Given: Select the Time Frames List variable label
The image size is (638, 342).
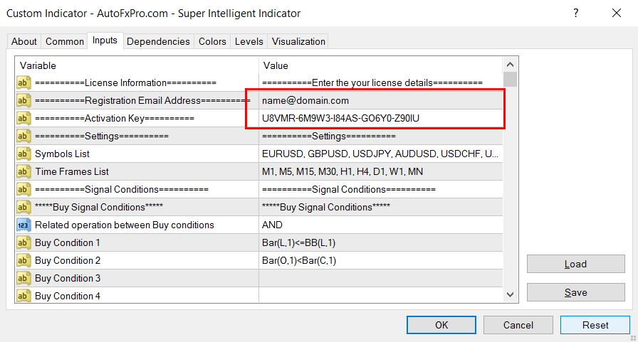Looking at the screenshot, I should click(x=72, y=172).
